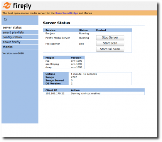Click the rsp plugin name
The height and width of the screenshot is (142, 162).
click(x=47, y=61)
